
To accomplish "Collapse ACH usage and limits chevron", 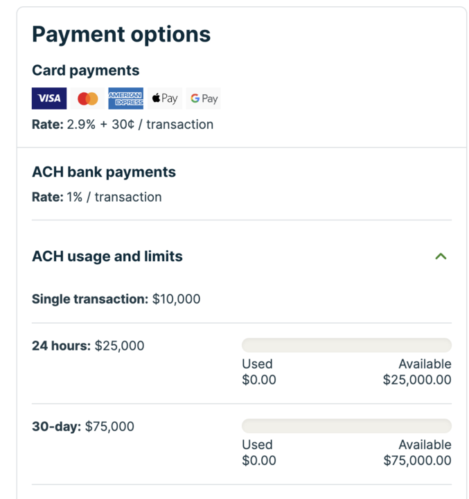I will (441, 256).
